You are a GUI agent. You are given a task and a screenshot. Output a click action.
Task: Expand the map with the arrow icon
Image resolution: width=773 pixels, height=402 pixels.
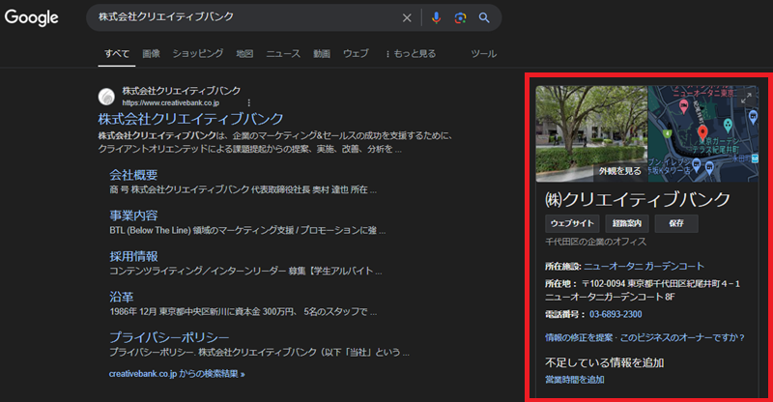click(x=746, y=98)
